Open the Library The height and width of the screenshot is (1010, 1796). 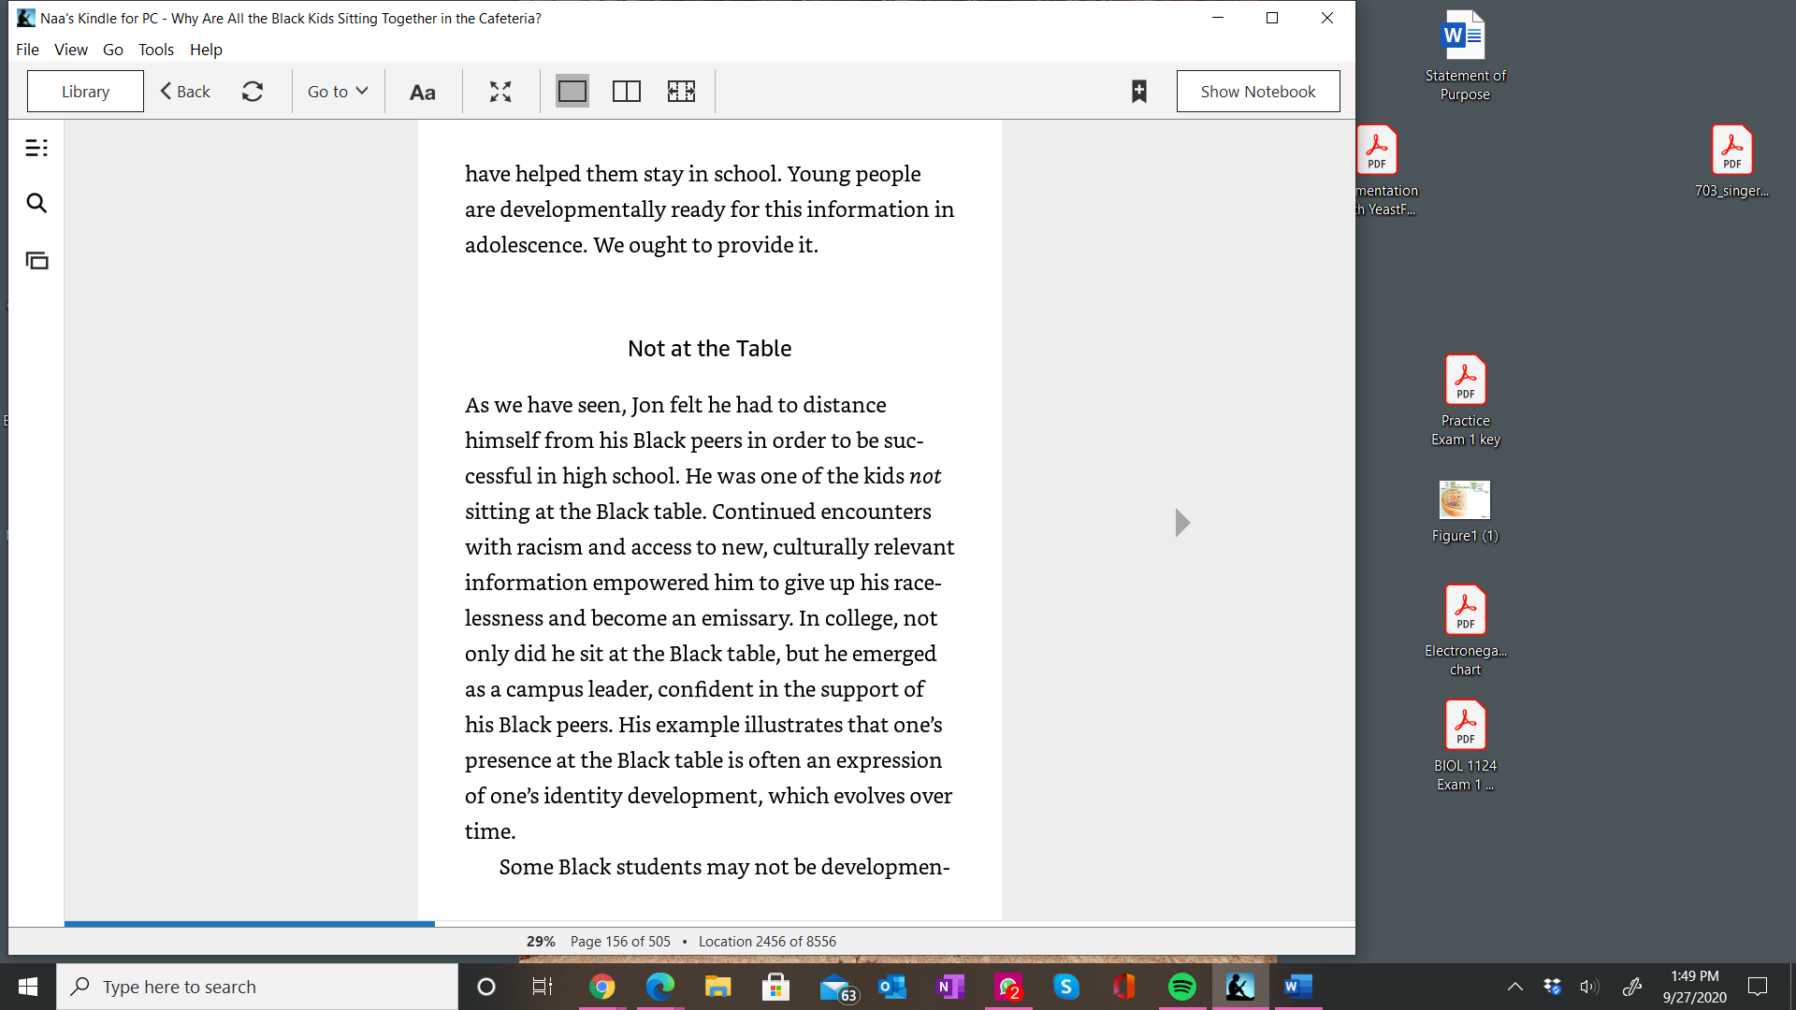(x=85, y=92)
